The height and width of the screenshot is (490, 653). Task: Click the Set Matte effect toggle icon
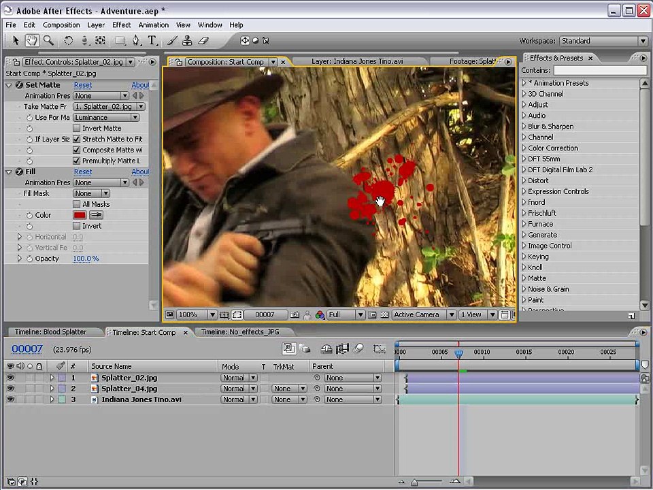(19, 85)
